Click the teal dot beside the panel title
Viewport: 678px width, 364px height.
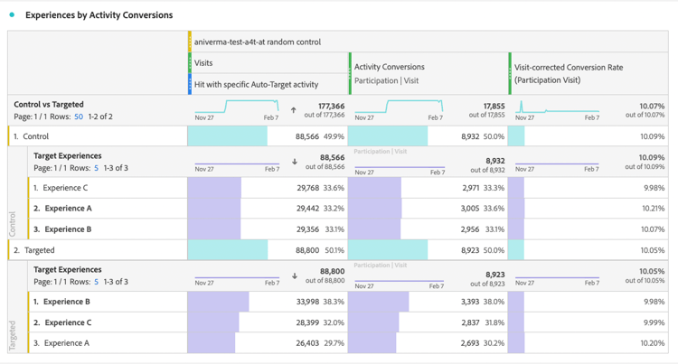pos(12,15)
